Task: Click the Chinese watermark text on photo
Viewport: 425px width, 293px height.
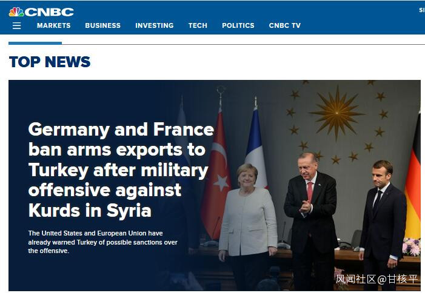Action: coord(376,279)
